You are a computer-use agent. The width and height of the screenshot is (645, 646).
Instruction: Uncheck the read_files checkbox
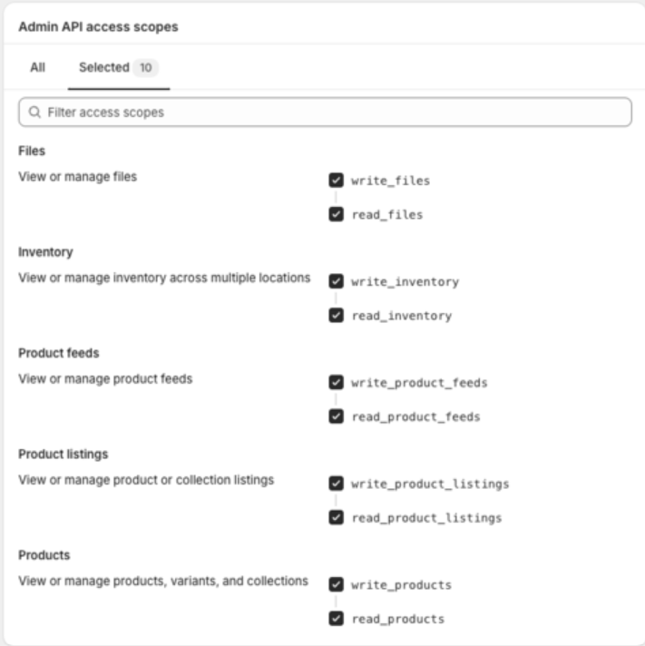[337, 215]
